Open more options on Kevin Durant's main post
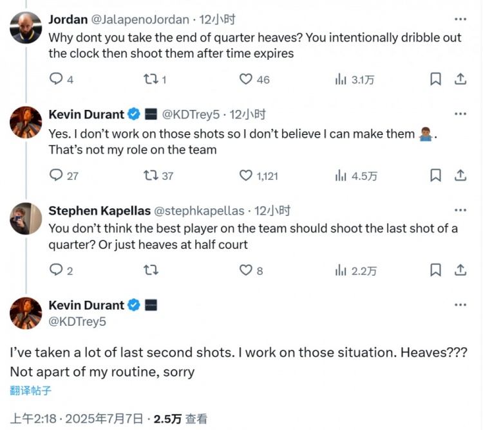This screenshot has height=430, width=483. (460, 305)
